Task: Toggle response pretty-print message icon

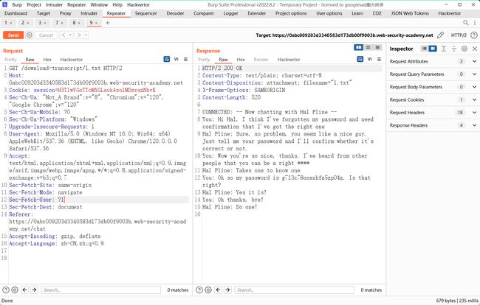Action: pos(360,59)
